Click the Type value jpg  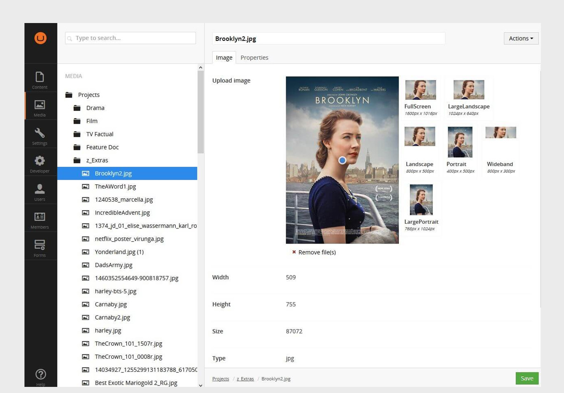click(x=290, y=359)
